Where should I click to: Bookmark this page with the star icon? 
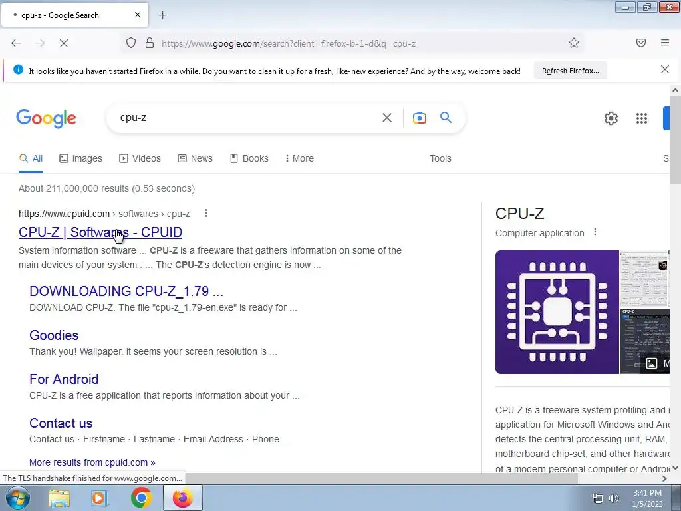(x=574, y=43)
